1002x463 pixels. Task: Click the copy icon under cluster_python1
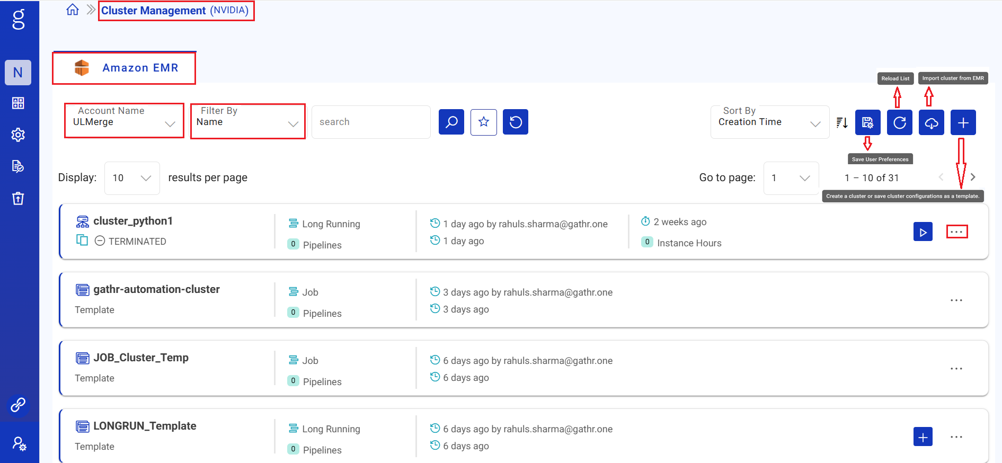click(82, 240)
